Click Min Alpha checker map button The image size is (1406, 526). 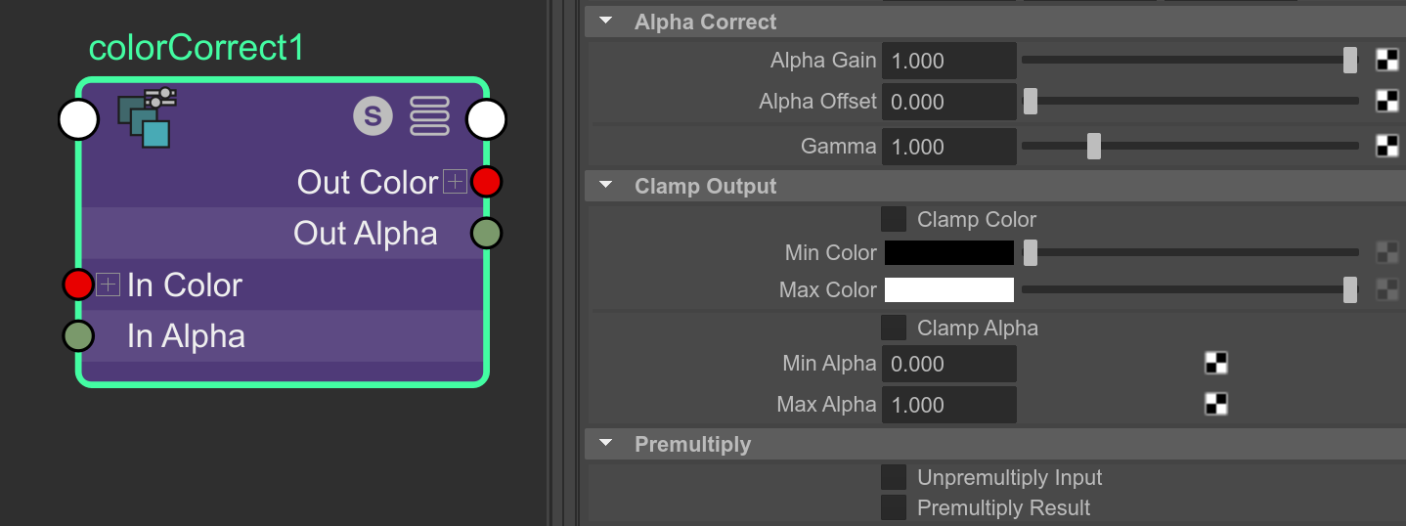(1215, 363)
